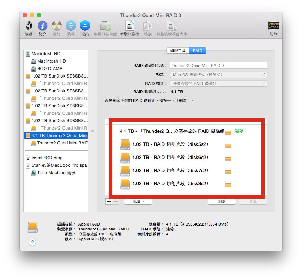This screenshot has width=302, height=279.
Task: Click the plus button to add RAID set
Action: (x=109, y=201)
